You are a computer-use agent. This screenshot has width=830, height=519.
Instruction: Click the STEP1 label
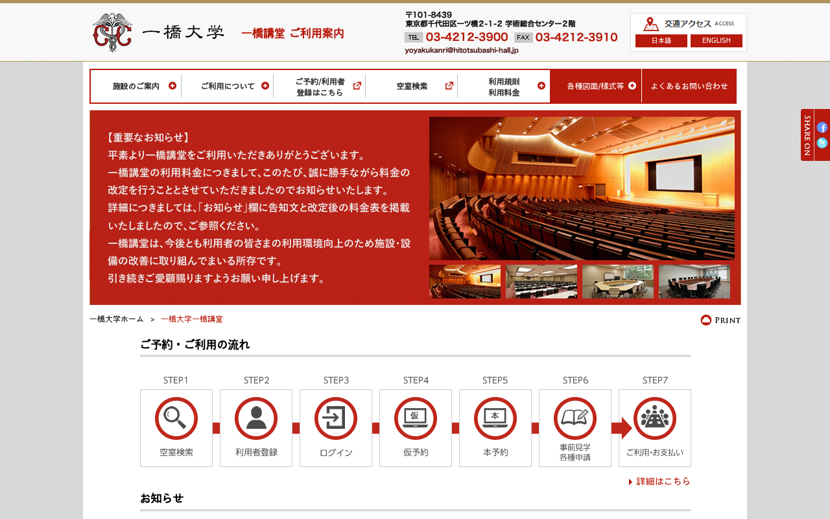(176, 380)
